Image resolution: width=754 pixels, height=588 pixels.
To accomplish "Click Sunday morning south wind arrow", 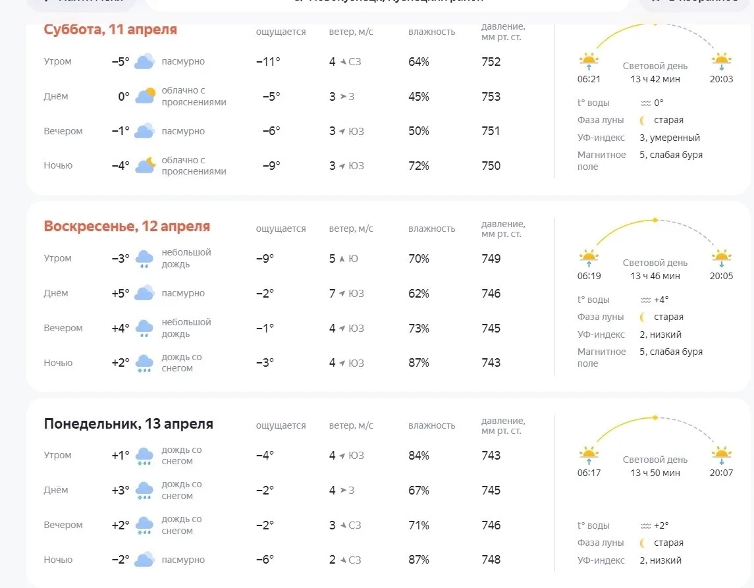I will [x=342, y=259].
